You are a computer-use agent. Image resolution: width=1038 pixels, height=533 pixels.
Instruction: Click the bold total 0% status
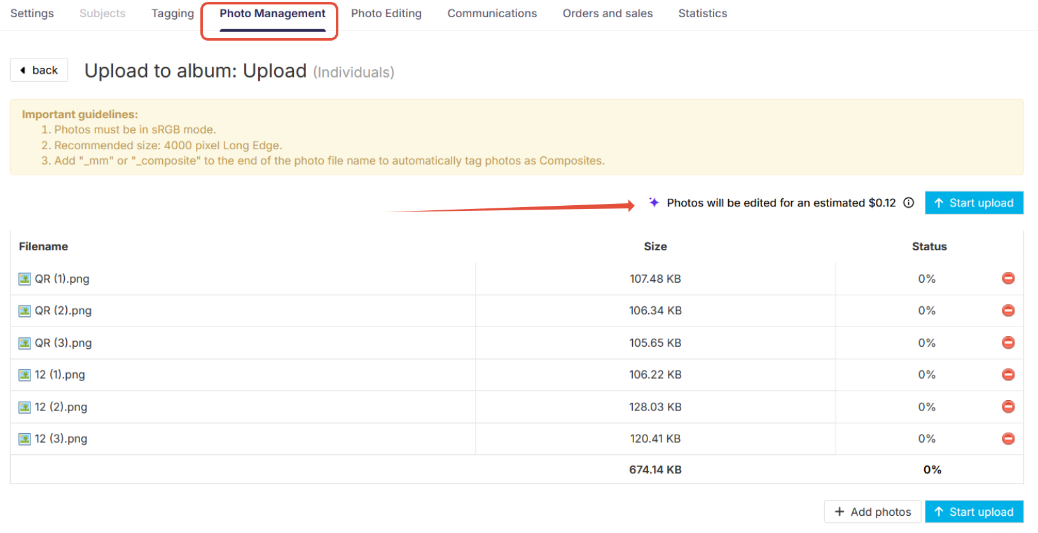tap(932, 469)
